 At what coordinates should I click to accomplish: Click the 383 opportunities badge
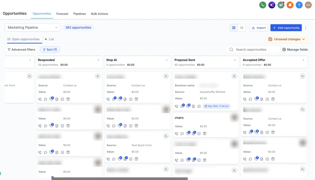click(78, 28)
